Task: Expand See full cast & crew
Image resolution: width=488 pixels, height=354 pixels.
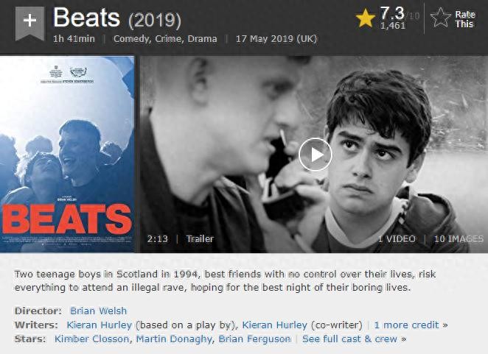Action: click(350, 339)
